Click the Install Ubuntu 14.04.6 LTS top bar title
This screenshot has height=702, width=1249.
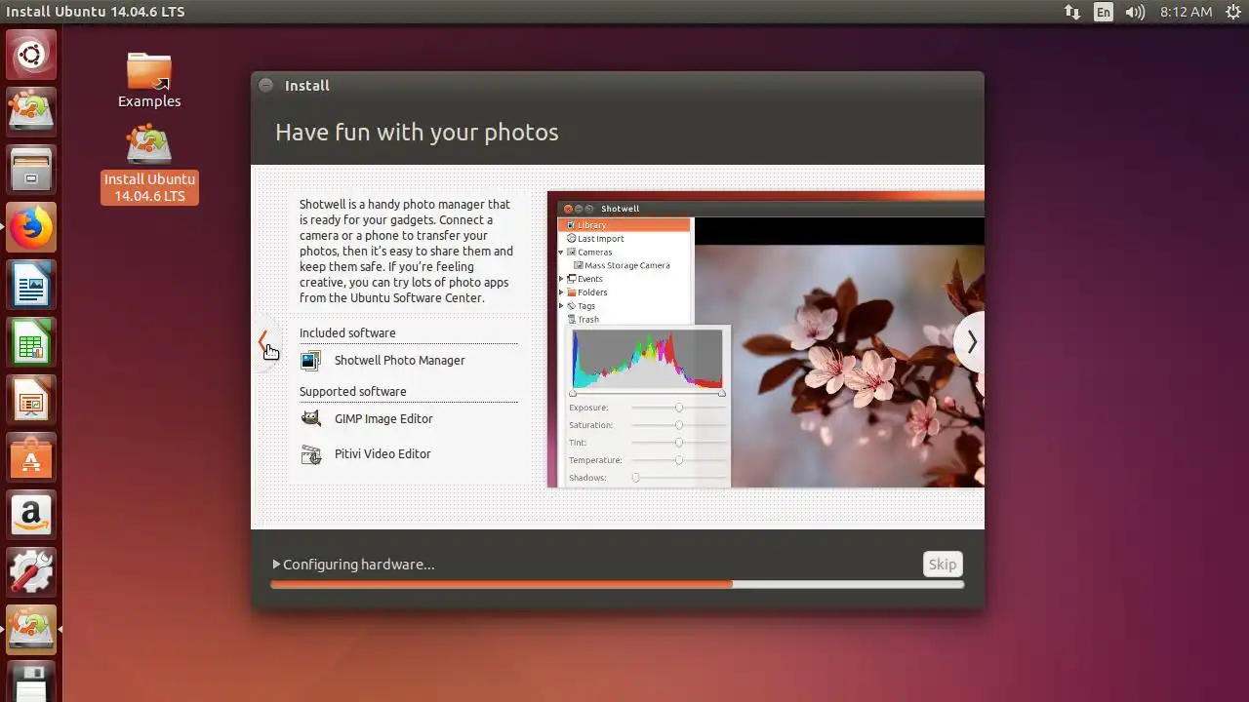tap(96, 12)
